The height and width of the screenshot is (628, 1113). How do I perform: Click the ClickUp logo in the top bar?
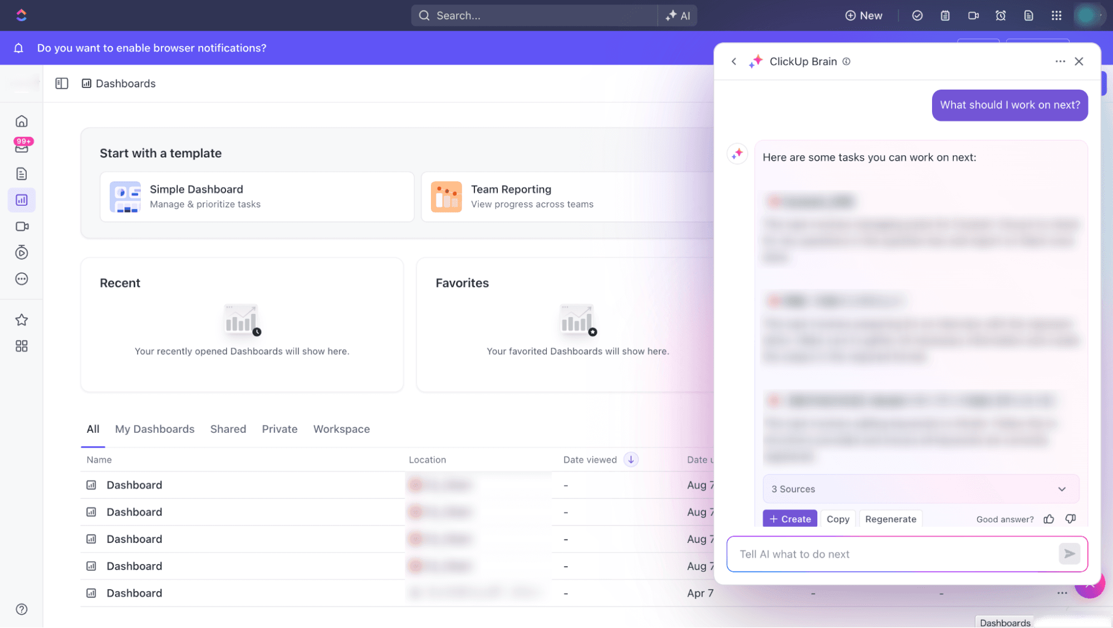tap(21, 15)
